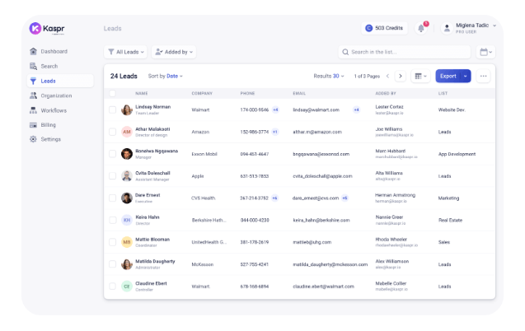Screen dimensions: 525x331
Task: Check the Mattie Blooman row checkbox
Action: pyautogui.click(x=112, y=242)
